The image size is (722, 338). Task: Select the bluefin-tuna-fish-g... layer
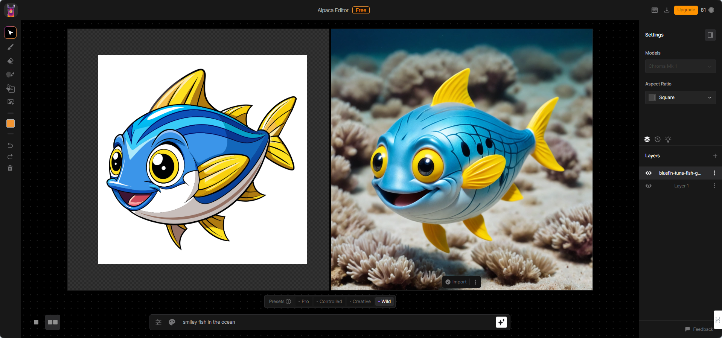680,173
